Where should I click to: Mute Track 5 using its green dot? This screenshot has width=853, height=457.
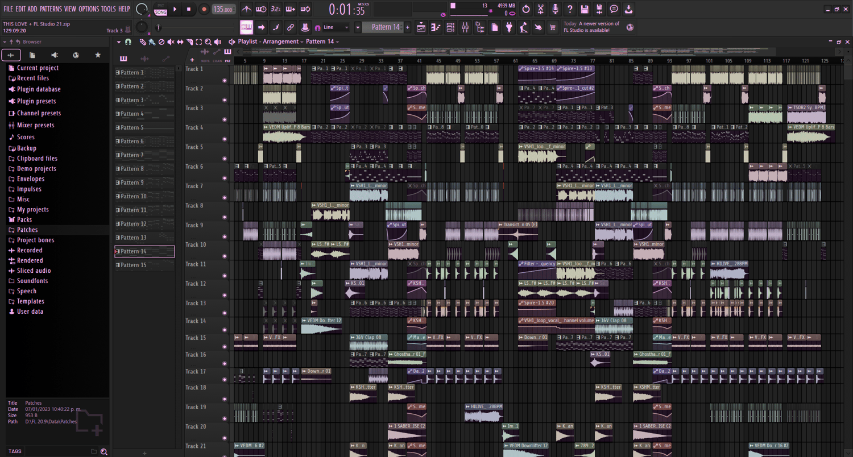[x=225, y=159]
